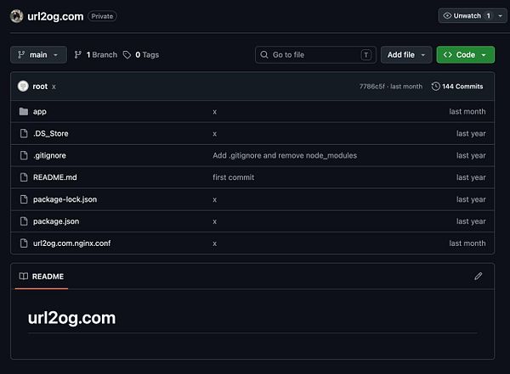Click the file icon beside .gitignore
Screen dimensions: 510x374
[24, 155]
